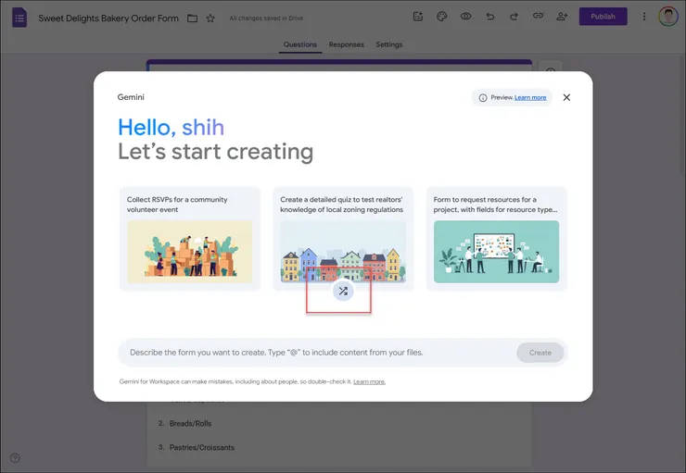Close the Gemini dialog
Screen dimensions: 686x473
pyautogui.click(x=566, y=97)
